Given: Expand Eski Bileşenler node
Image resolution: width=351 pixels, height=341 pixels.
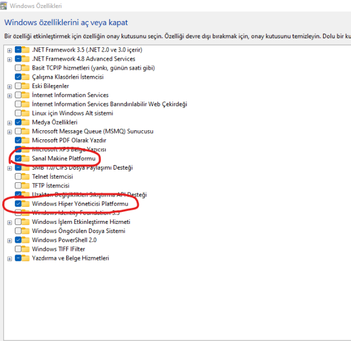Looking at the screenshot, I should [x=9, y=86].
